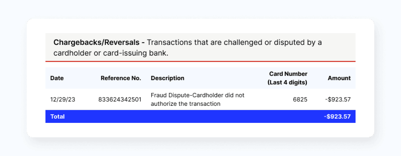Select the "Description" column header

click(x=167, y=78)
